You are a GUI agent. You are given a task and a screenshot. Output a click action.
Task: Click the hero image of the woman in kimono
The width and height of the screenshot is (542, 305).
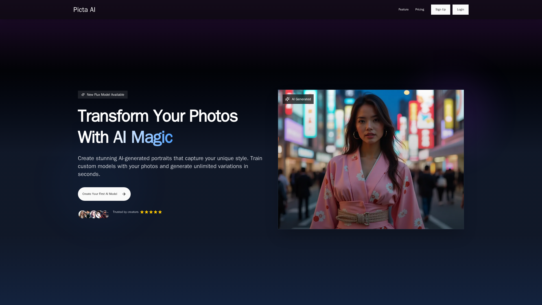click(x=371, y=160)
